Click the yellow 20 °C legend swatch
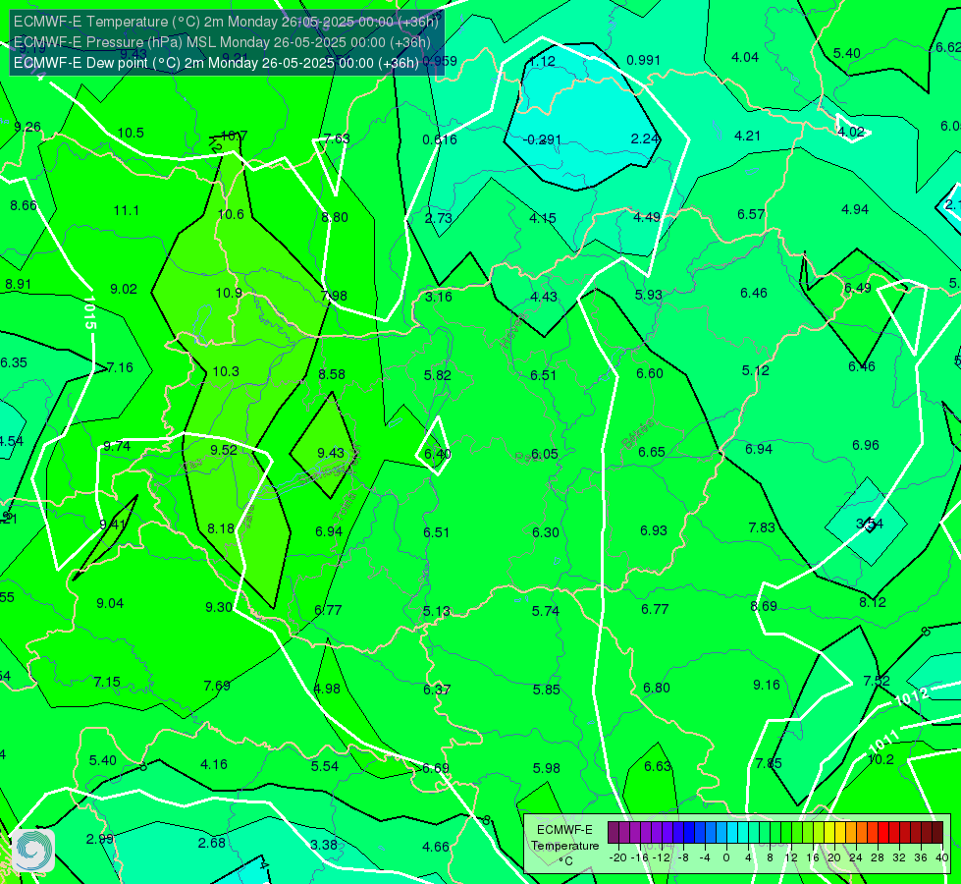 click(x=829, y=833)
